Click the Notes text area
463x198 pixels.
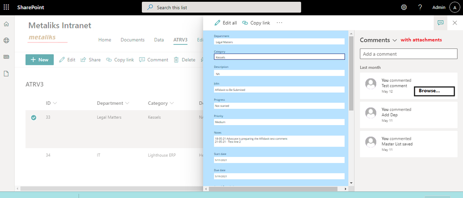coord(279,141)
